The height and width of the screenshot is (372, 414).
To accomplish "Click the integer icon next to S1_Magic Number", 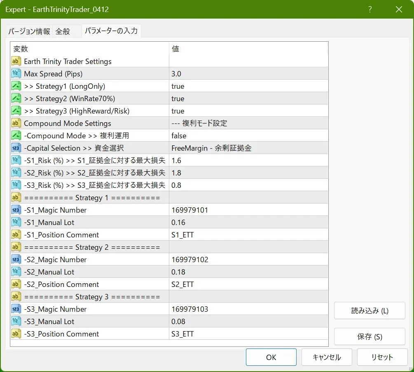I will pyautogui.click(x=16, y=210).
